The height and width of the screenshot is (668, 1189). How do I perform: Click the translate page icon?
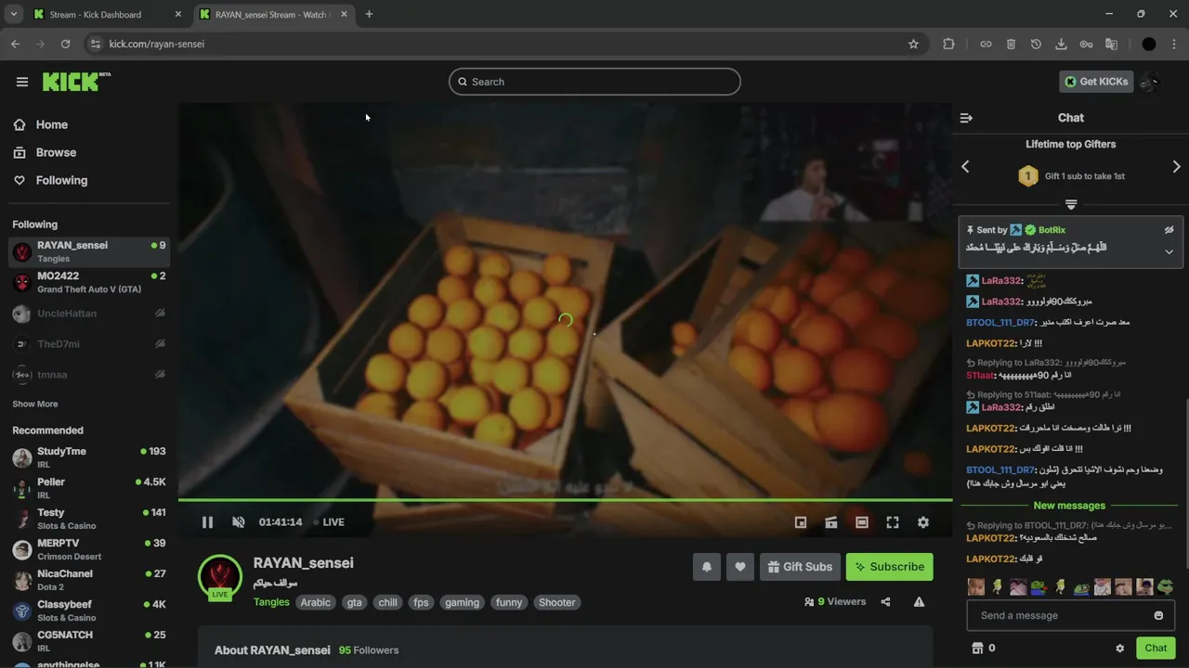1111,44
